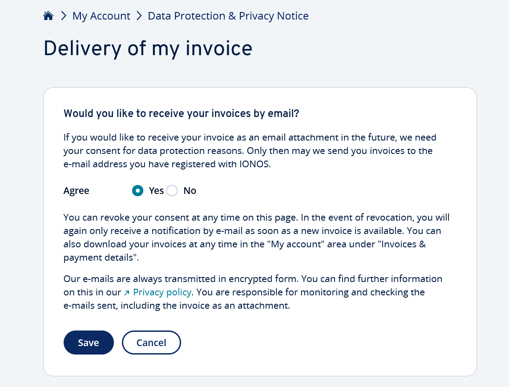Click the "Delivery of my invoice" page title
509x387 pixels.
pyautogui.click(x=148, y=48)
